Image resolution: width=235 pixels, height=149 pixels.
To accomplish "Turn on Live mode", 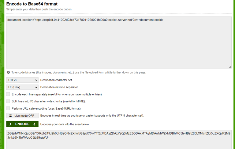I will click(x=22, y=116).
